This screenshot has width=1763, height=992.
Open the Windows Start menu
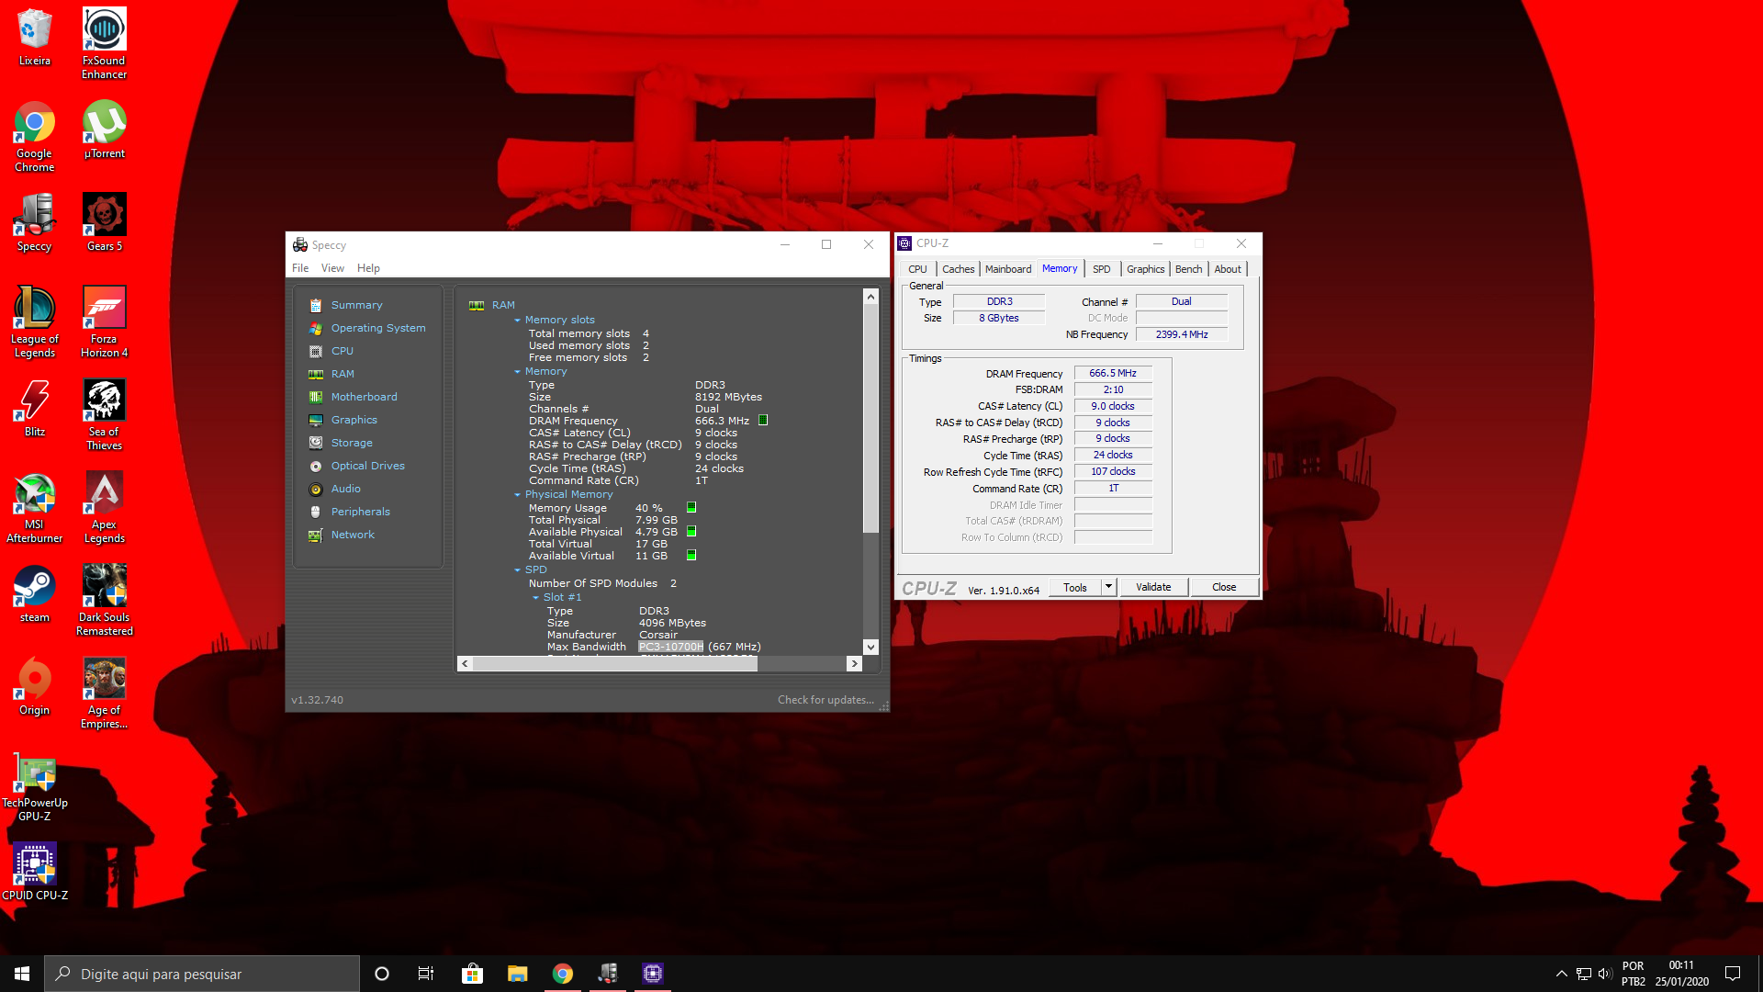pyautogui.click(x=22, y=974)
